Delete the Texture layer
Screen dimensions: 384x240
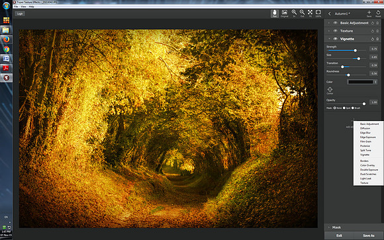pos(377,31)
